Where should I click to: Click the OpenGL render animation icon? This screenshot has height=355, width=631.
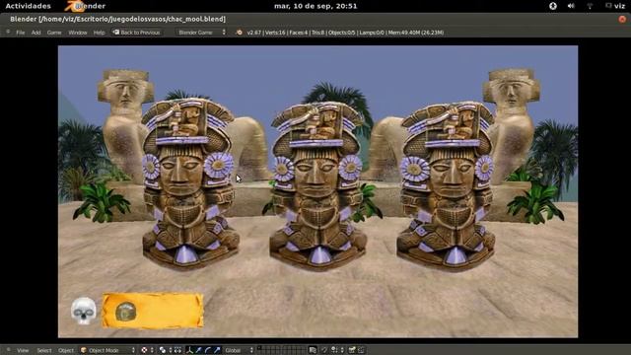[362, 350]
